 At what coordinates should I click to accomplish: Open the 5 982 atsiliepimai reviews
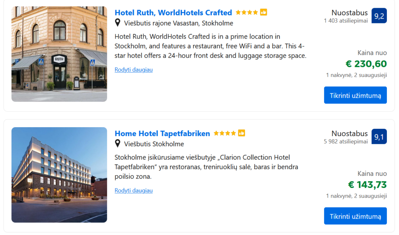point(346,142)
